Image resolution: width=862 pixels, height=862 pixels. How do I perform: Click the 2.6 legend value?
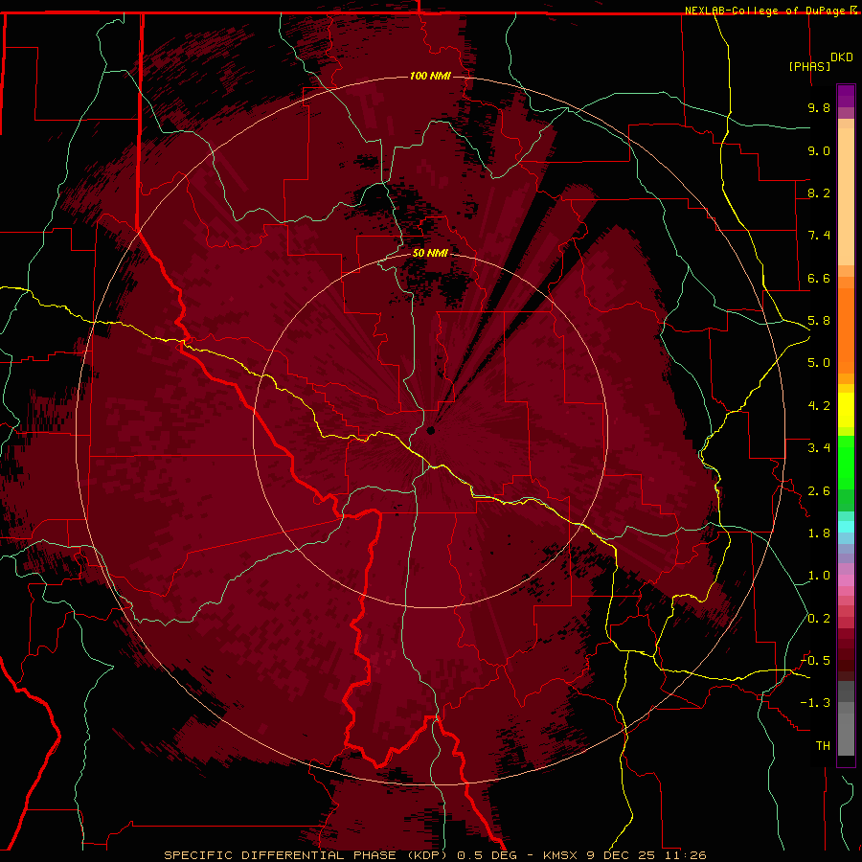[819, 491]
